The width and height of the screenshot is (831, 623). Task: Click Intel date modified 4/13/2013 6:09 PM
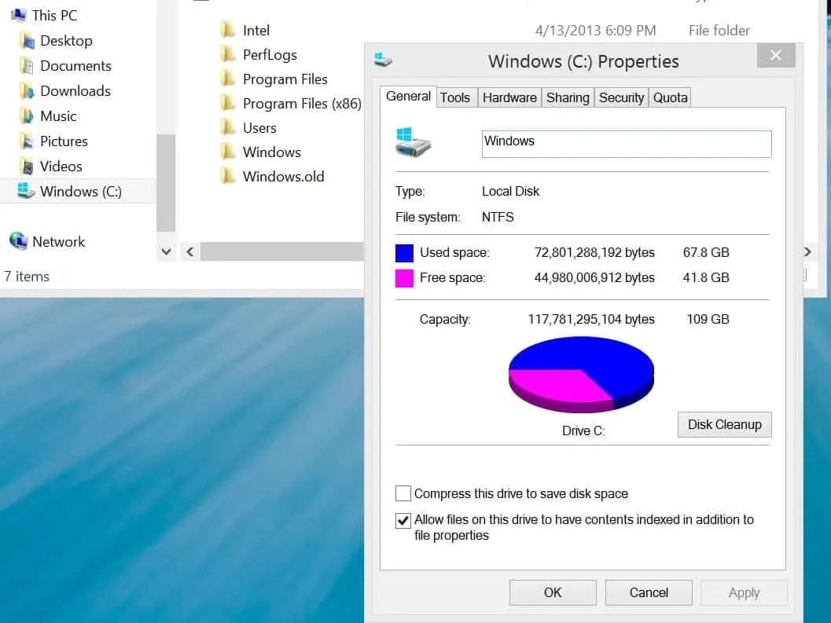[x=596, y=30]
